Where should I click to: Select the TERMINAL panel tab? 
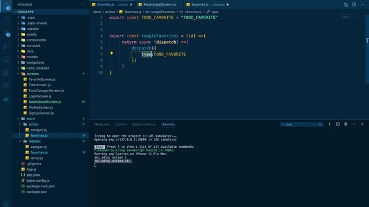coord(168,124)
